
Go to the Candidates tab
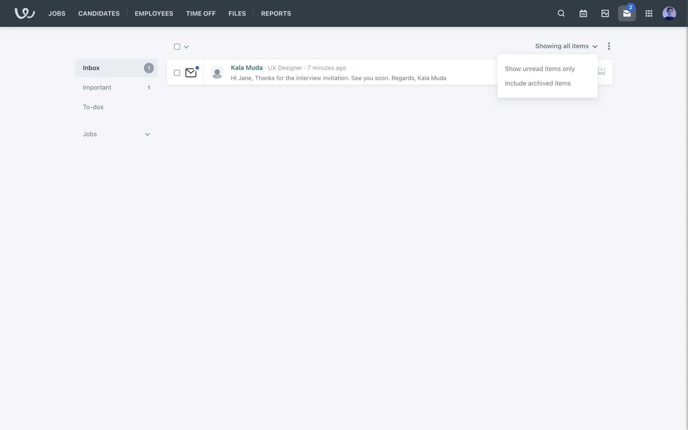coord(99,13)
